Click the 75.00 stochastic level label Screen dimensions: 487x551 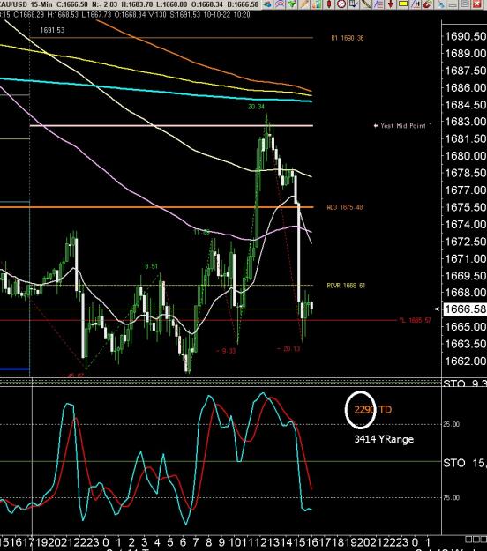click(x=451, y=497)
